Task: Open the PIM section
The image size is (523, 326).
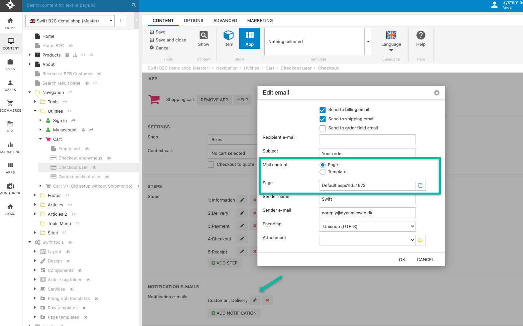Action: tap(10, 127)
